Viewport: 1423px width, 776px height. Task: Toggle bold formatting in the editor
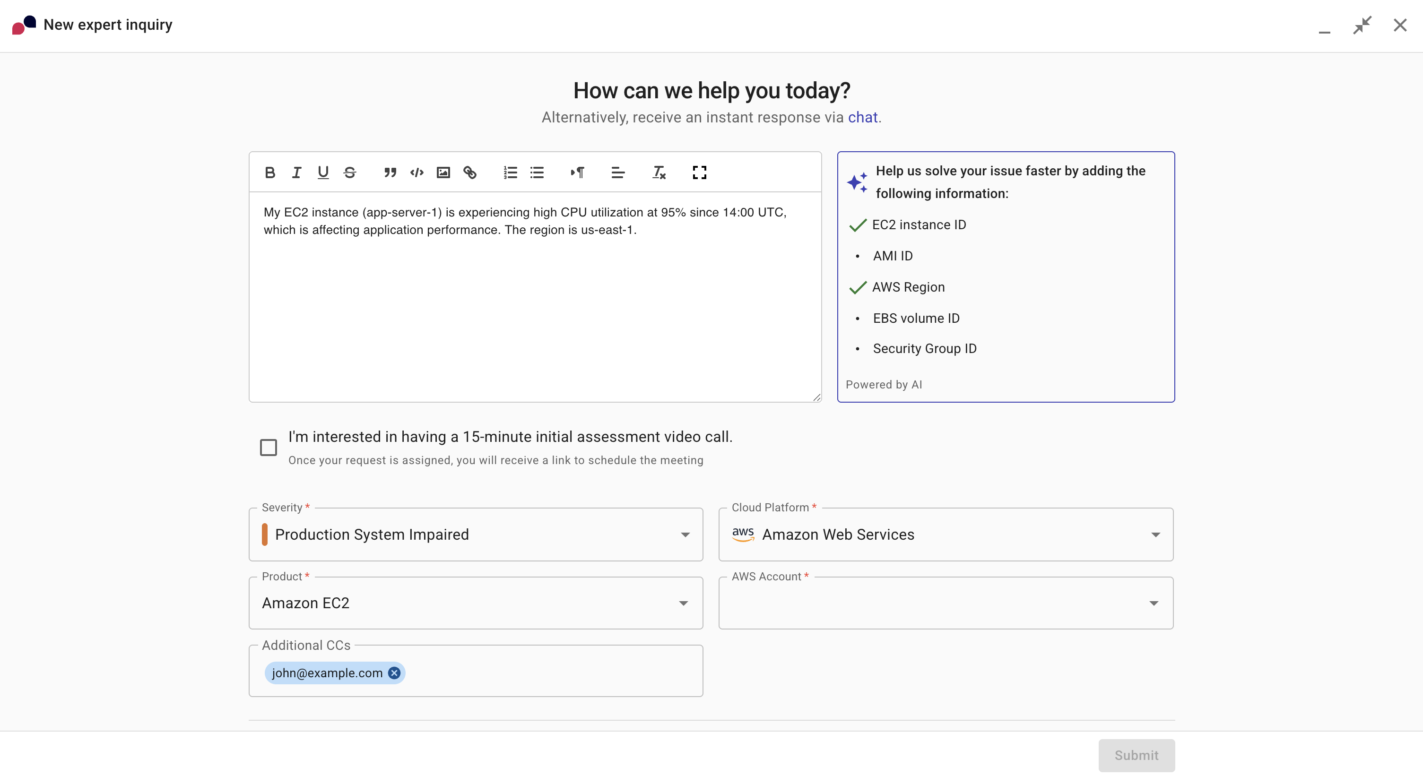(270, 172)
